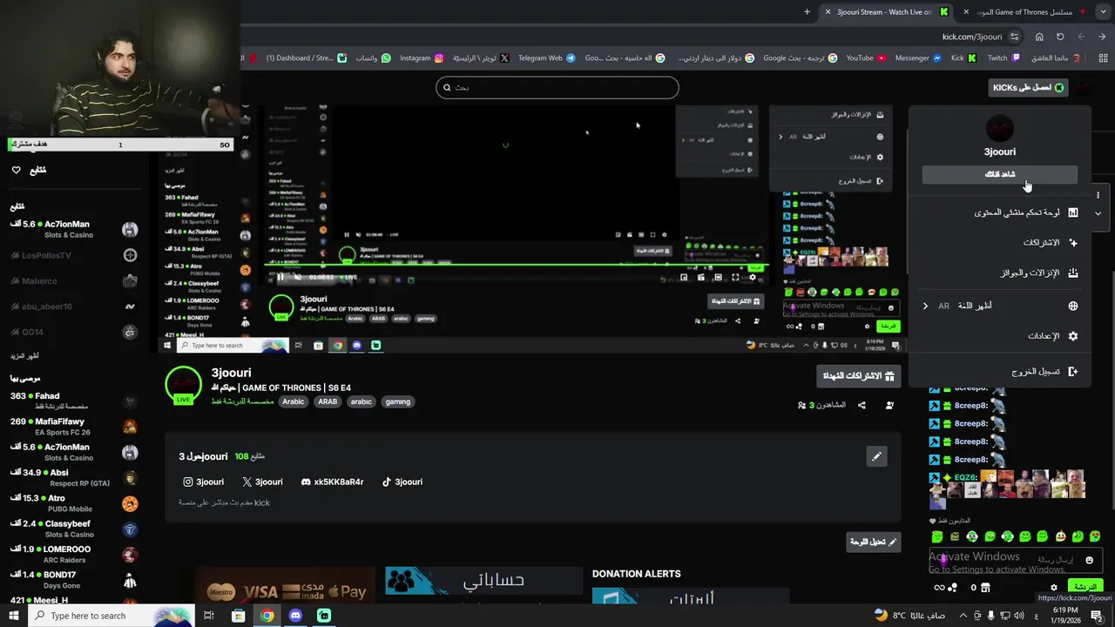The image size is (1115, 627).
Task: Open the Twitch bookmark
Action: [1003, 58]
